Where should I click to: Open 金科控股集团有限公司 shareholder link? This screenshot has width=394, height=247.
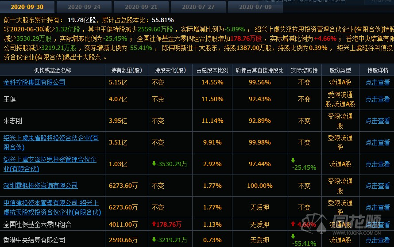click(35, 82)
